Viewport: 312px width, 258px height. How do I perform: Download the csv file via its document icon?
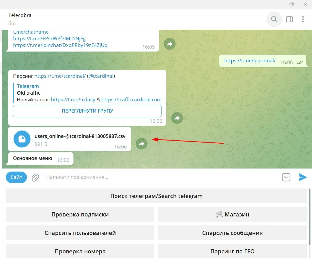22,139
